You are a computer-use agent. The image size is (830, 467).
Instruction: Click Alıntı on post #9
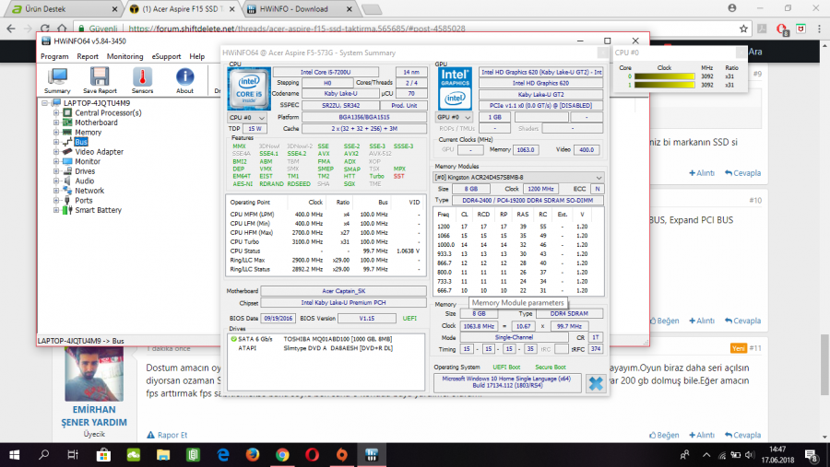702,173
